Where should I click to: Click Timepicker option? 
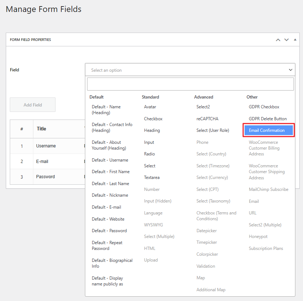(206, 242)
